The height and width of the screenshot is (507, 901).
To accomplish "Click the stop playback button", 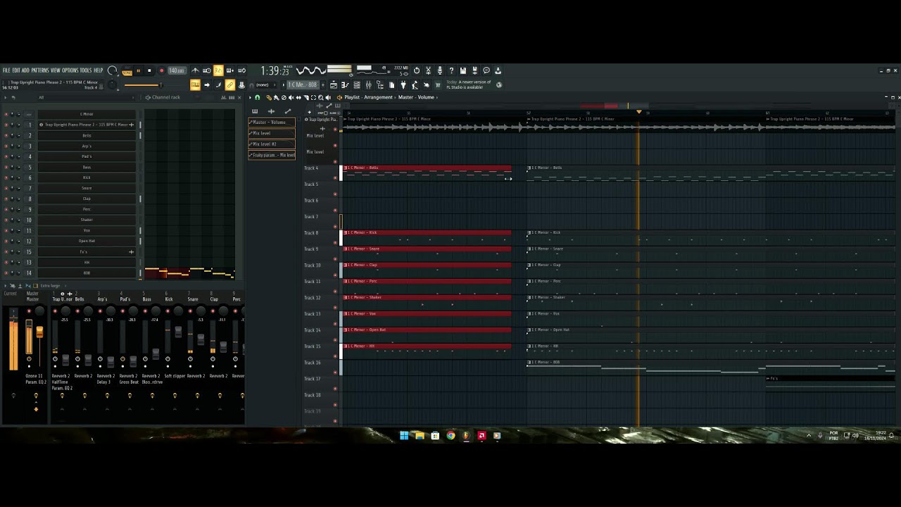I will [149, 71].
